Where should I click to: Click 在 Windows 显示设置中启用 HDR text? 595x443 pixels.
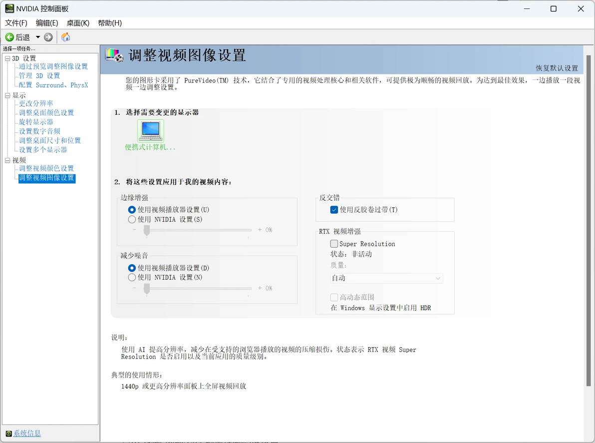[x=380, y=308]
